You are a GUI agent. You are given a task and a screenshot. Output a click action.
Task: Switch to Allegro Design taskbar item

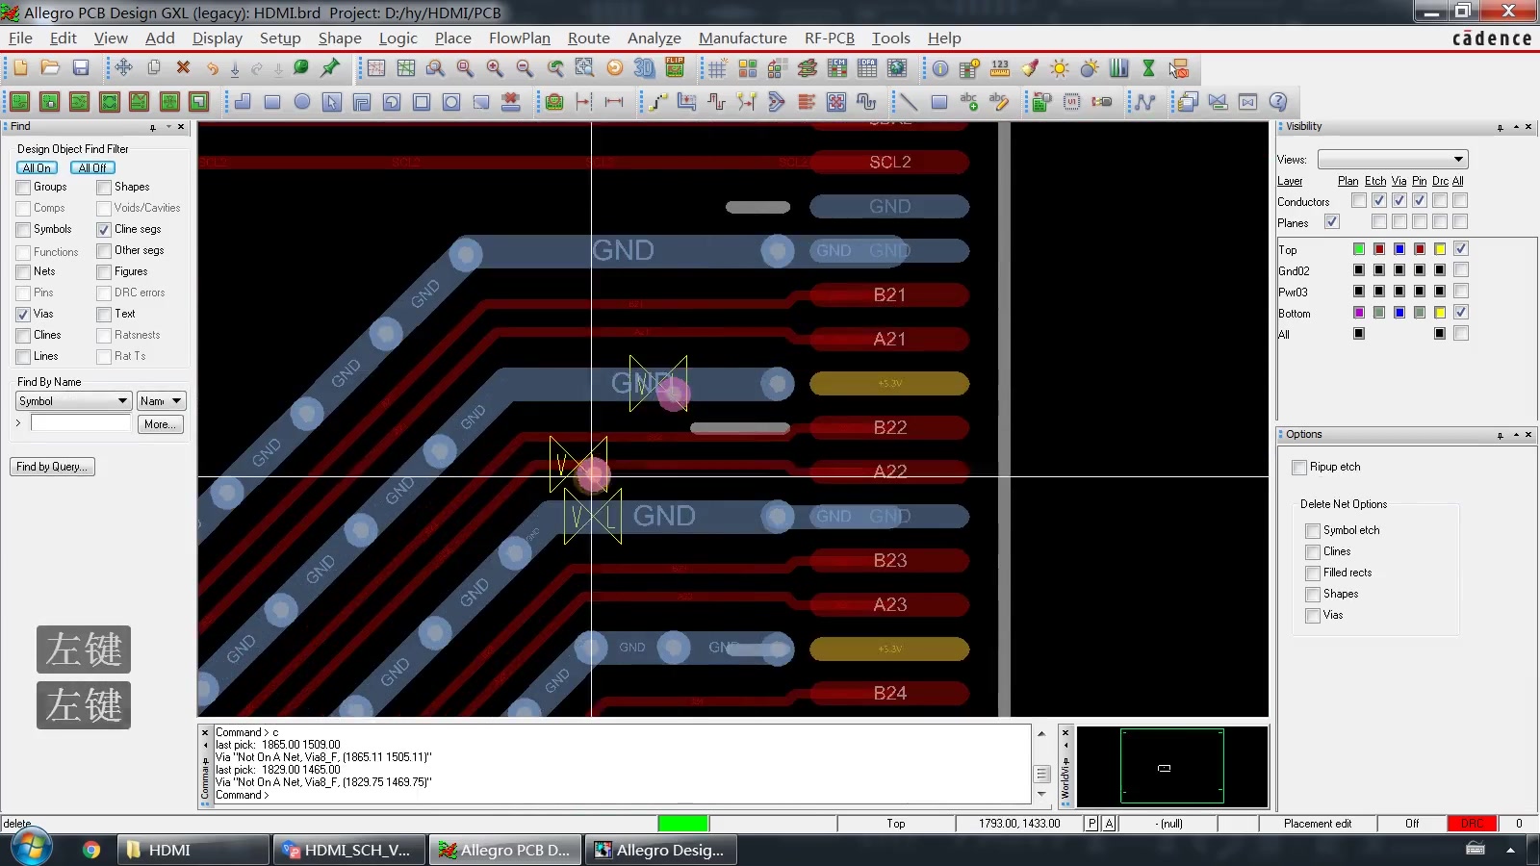tap(661, 850)
